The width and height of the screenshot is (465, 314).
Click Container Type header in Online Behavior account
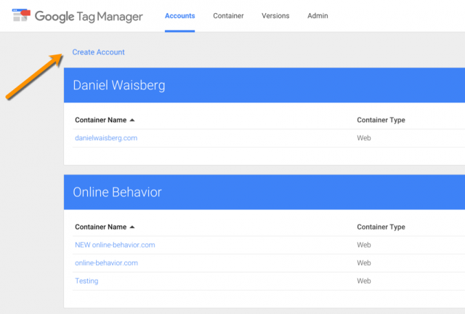[x=381, y=227]
